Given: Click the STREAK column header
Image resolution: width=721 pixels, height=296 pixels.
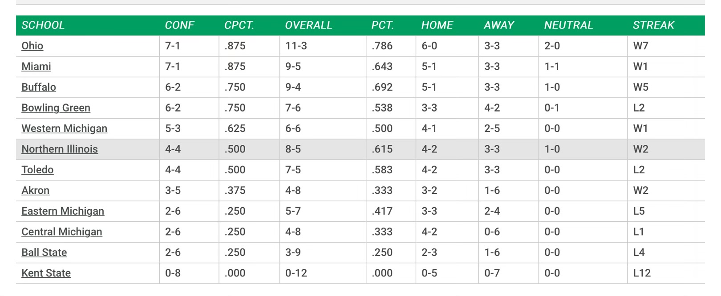Looking at the screenshot, I should (654, 25).
